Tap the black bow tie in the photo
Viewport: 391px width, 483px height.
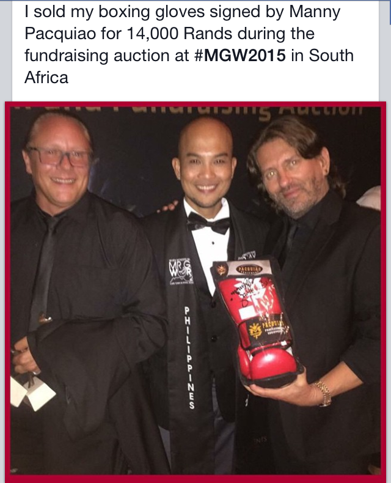[x=208, y=223]
